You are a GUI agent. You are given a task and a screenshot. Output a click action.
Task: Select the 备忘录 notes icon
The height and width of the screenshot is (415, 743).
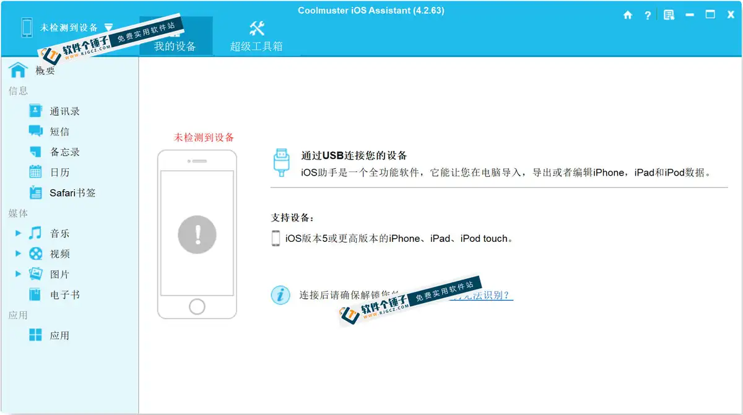(35, 152)
